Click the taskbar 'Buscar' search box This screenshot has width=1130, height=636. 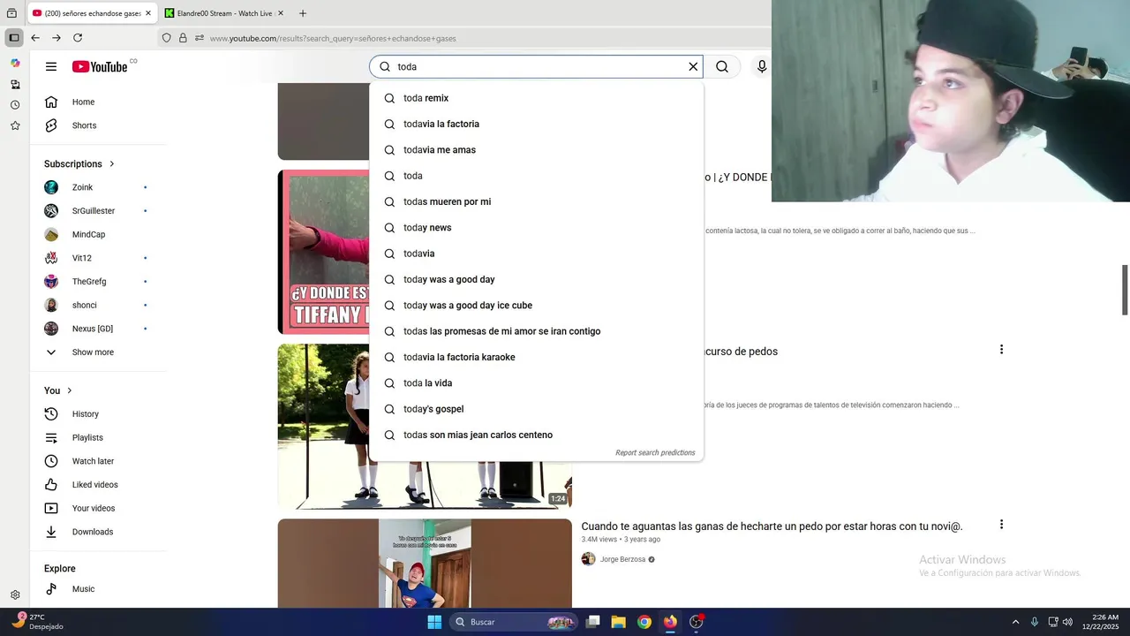[514, 622]
